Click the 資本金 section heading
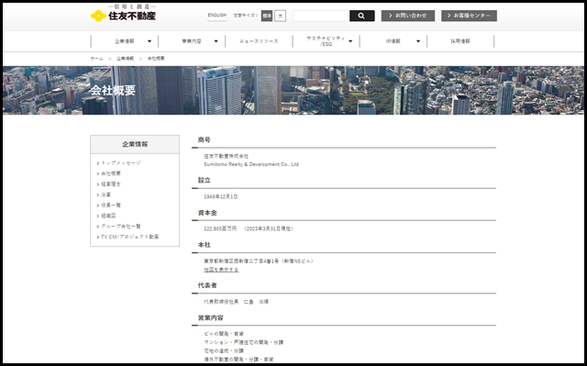 tap(207, 213)
